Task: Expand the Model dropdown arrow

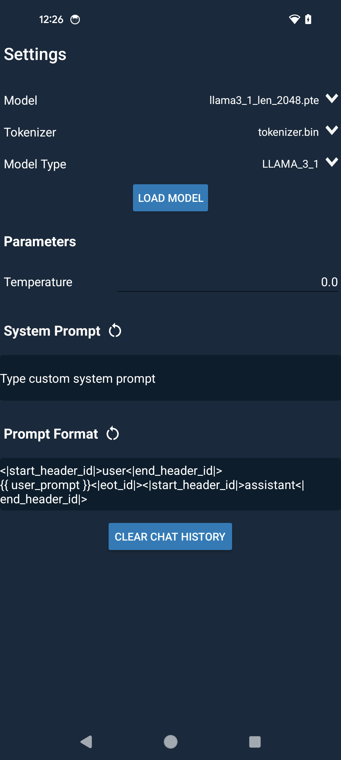Action: [x=332, y=99]
